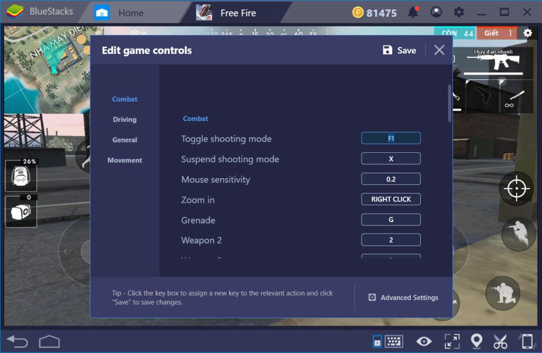Open BlueStacks notifications bell

point(413,11)
